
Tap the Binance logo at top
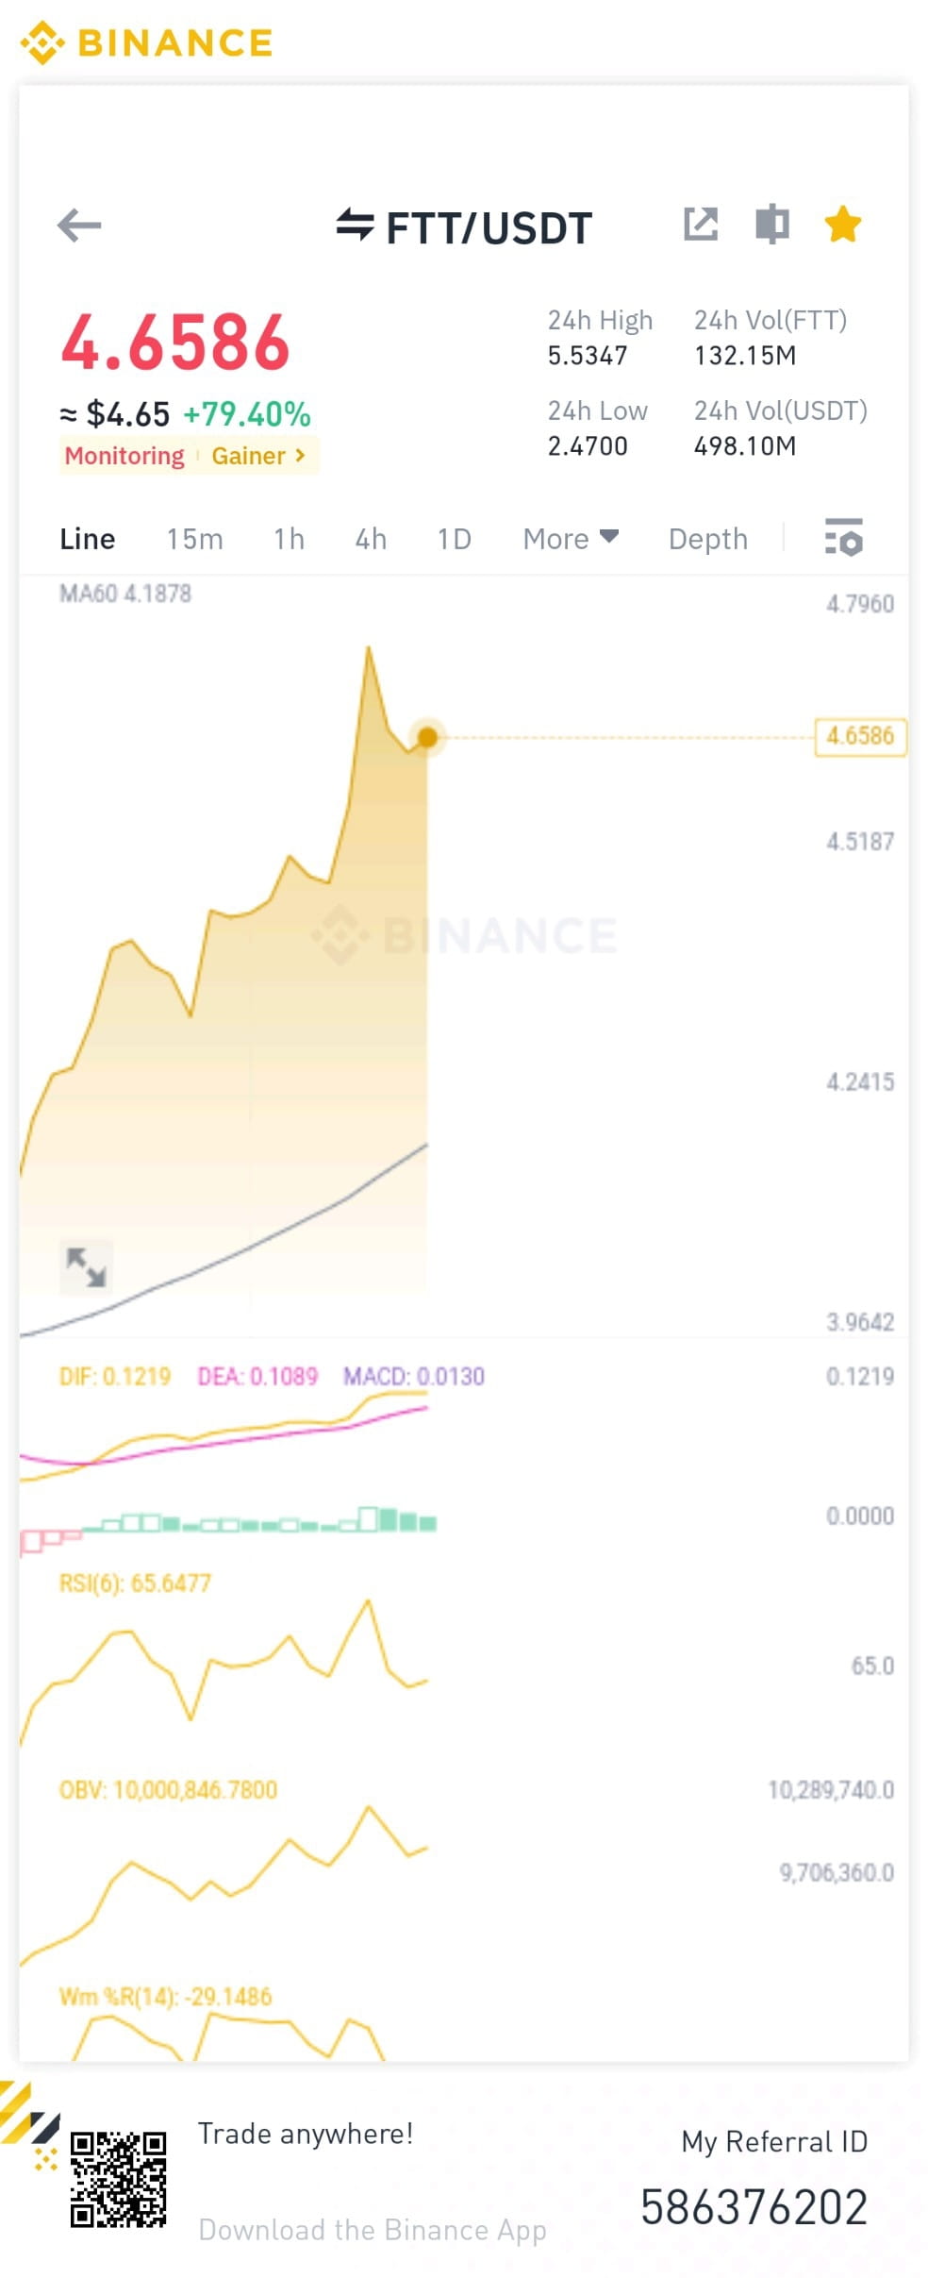(x=147, y=42)
